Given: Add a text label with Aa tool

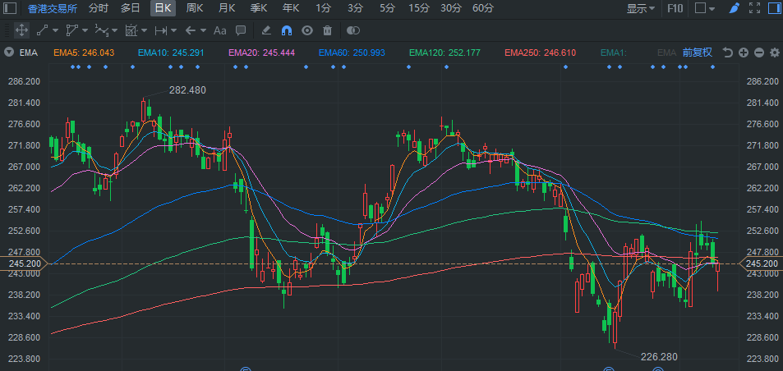Looking at the screenshot, I should tap(219, 30).
